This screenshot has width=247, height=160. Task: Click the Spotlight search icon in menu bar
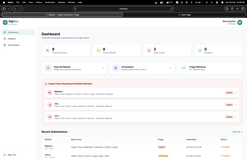[212, 2]
